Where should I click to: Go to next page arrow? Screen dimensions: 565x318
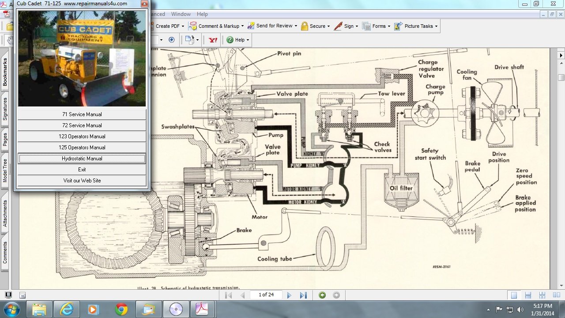289,295
